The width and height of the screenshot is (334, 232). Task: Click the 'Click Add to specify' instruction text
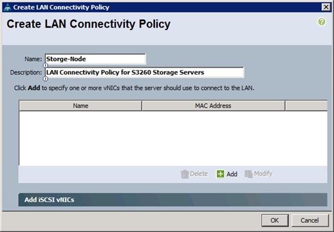(x=134, y=88)
